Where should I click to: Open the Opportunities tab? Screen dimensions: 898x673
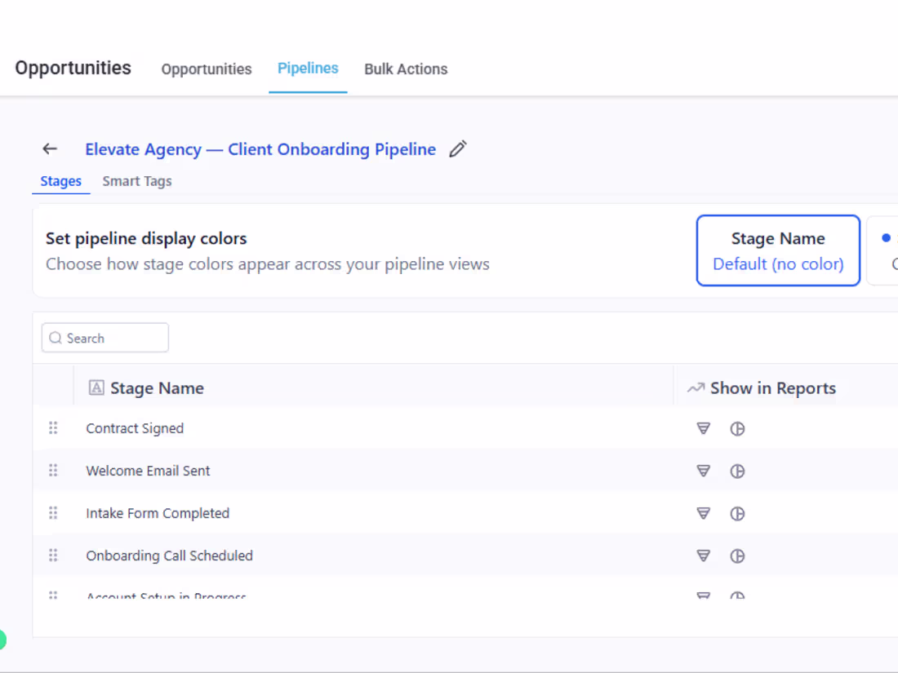207,69
